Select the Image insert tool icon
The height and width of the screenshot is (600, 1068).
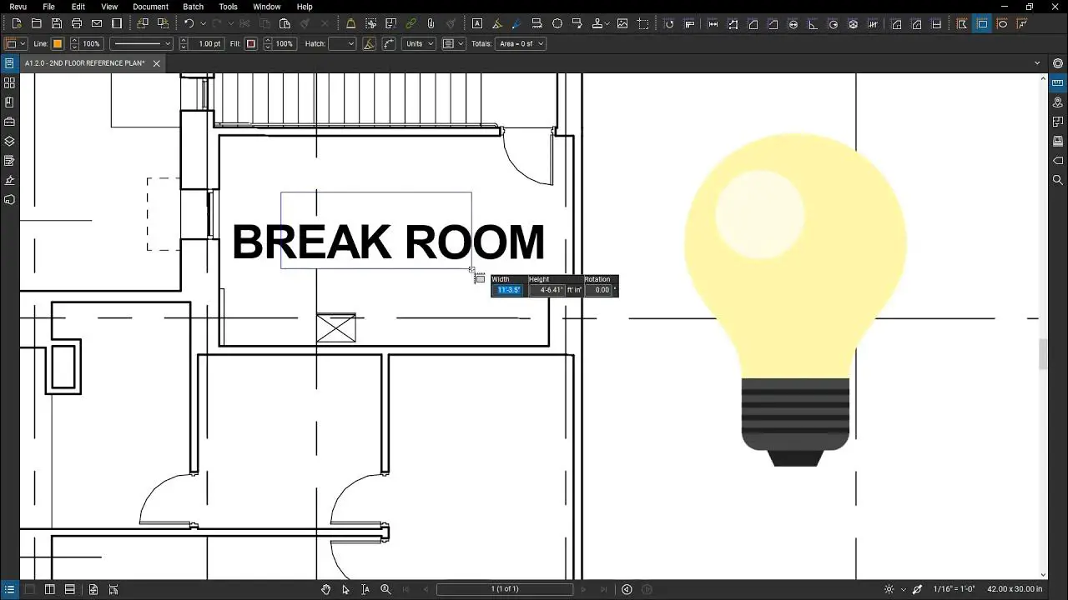pos(622,23)
